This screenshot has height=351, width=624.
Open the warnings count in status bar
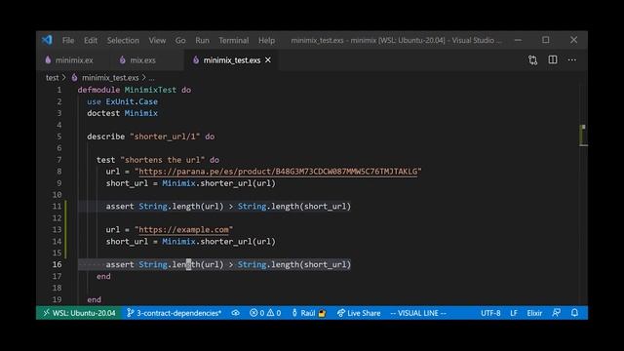point(274,313)
